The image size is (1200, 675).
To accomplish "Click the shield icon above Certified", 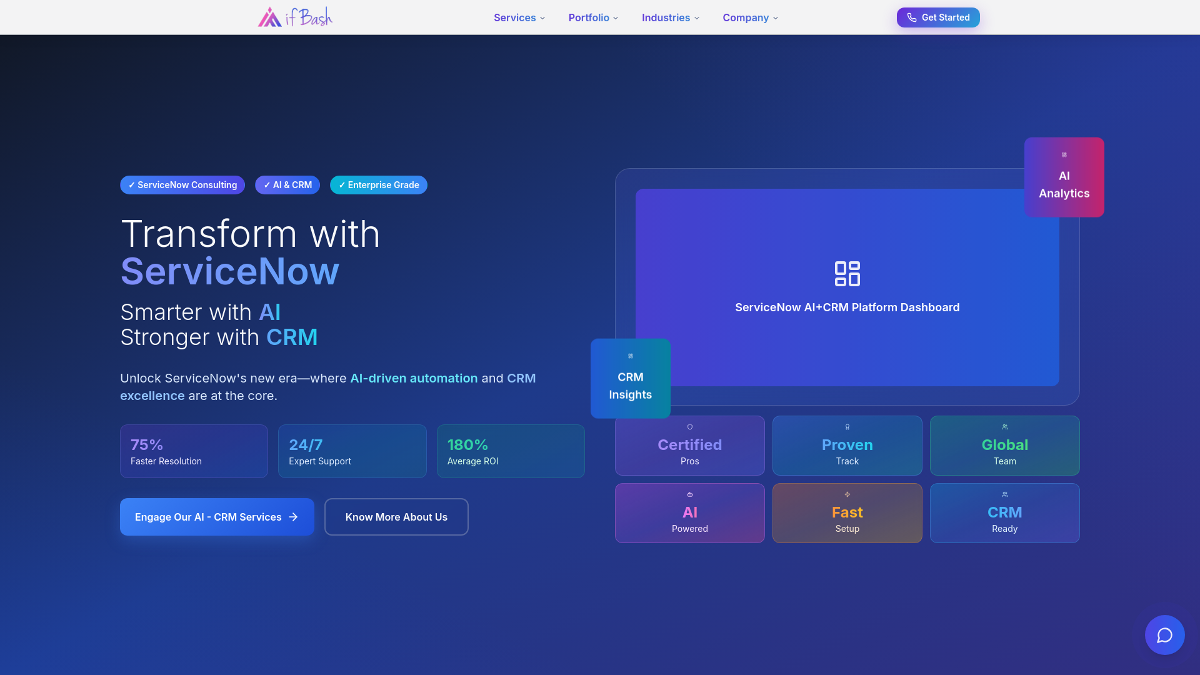I will (689, 427).
